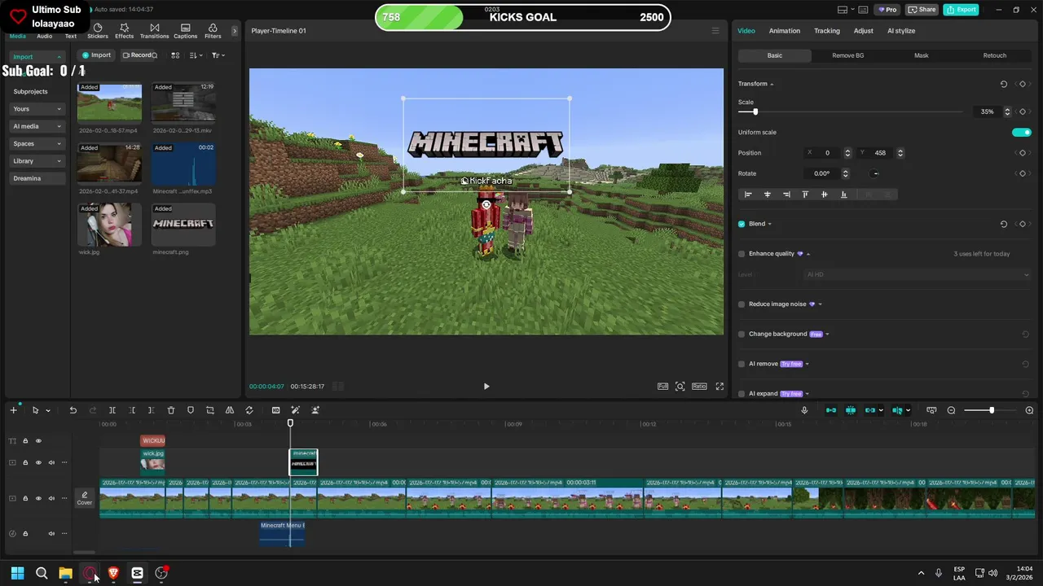Add keyframe for Scale
The image size is (1043, 586).
(x=1023, y=112)
